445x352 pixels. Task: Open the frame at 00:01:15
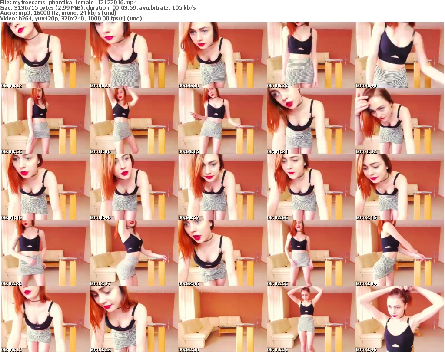pyautogui.click(x=222, y=121)
